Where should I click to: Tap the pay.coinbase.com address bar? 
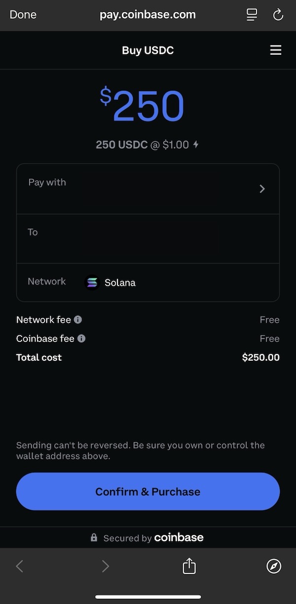[x=148, y=15]
